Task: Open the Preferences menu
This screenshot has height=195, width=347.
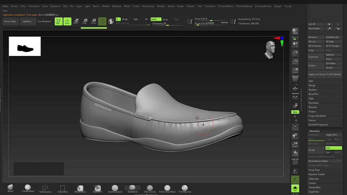Action: pos(148,6)
